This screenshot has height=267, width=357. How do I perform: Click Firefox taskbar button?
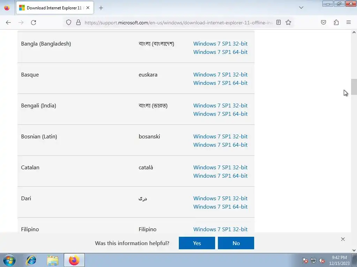(x=74, y=260)
